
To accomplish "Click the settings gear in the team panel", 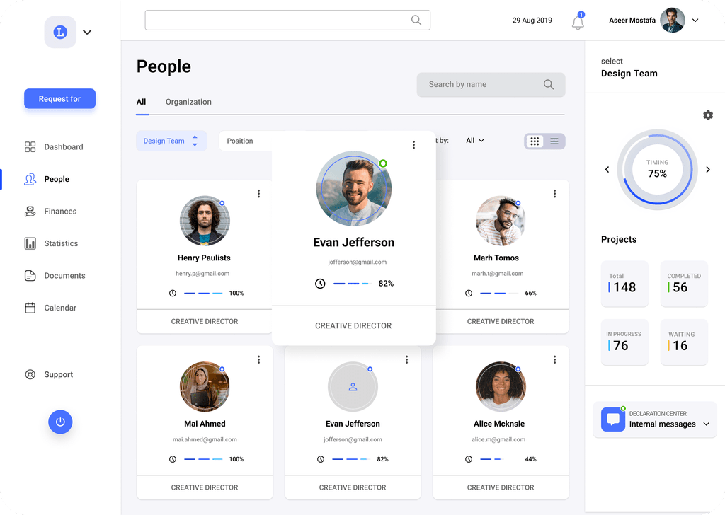I will [x=708, y=115].
